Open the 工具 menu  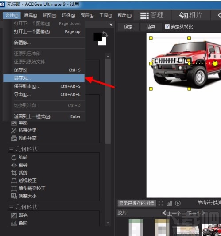pyautogui.click(x=105, y=15)
